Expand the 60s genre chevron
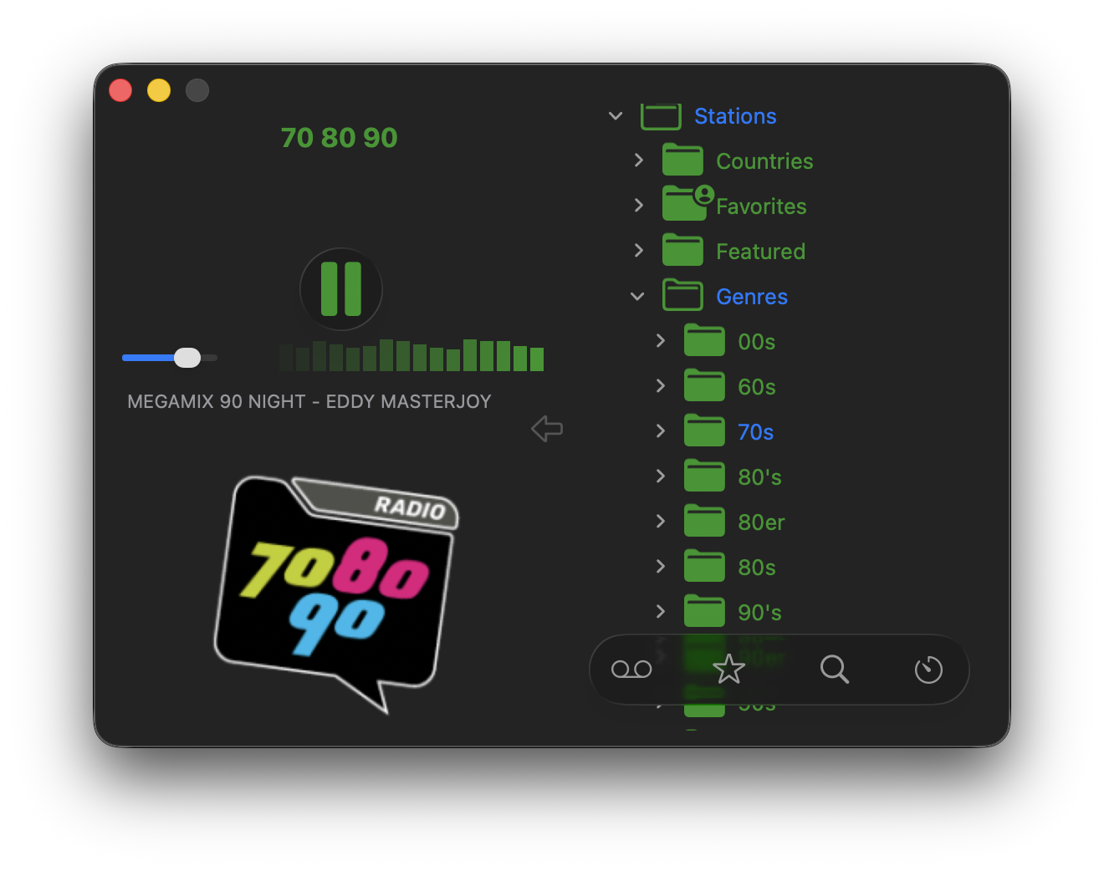The width and height of the screenshot is (1104, 871). click(661, 386)
